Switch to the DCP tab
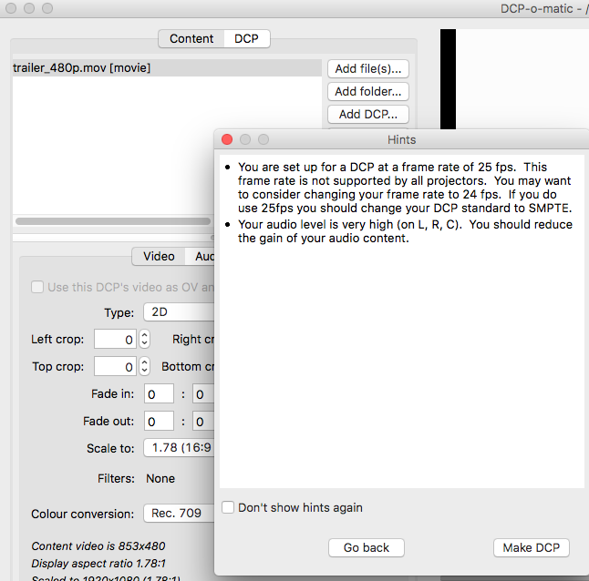 point(246,38)
